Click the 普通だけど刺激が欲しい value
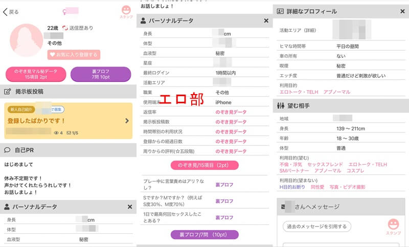The width and height of the screenshot is (409, 247). coord(361,76)
